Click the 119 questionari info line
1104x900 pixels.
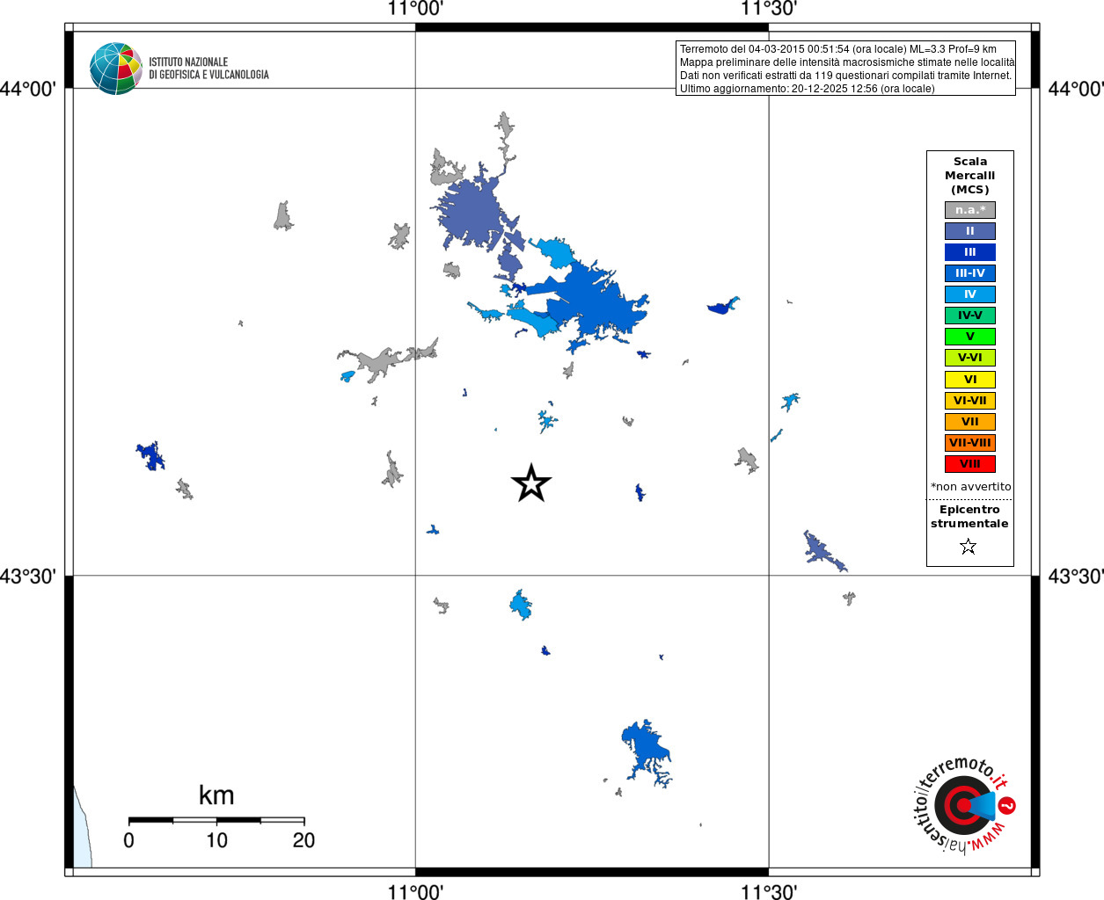[845, 76]
